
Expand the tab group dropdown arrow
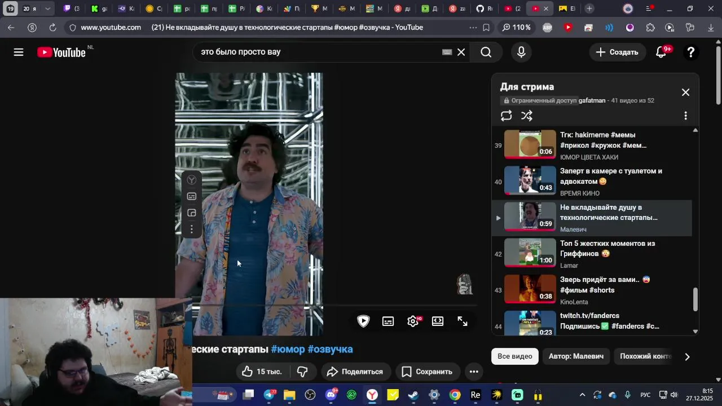click(47, 8)
